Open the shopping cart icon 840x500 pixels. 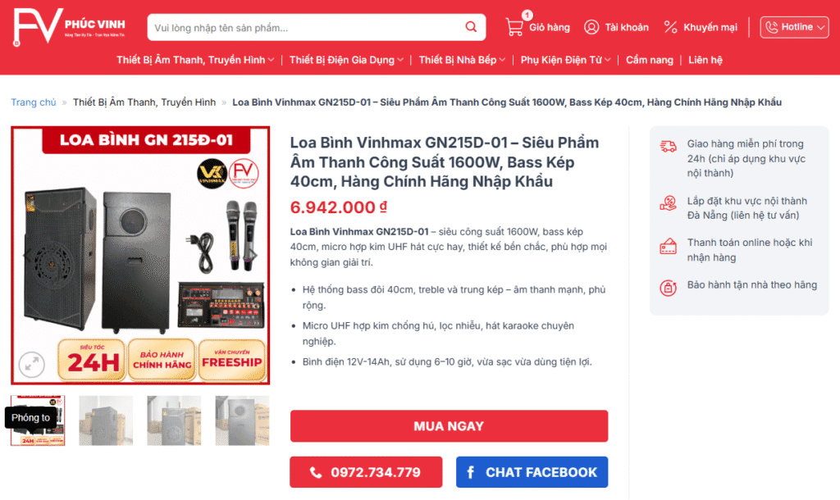[514, 27]
